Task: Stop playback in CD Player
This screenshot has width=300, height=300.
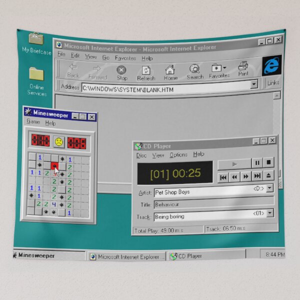Action: (268, 162)
